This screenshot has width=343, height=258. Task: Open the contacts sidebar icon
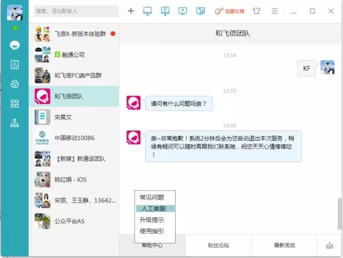click(x=14, y=64)
